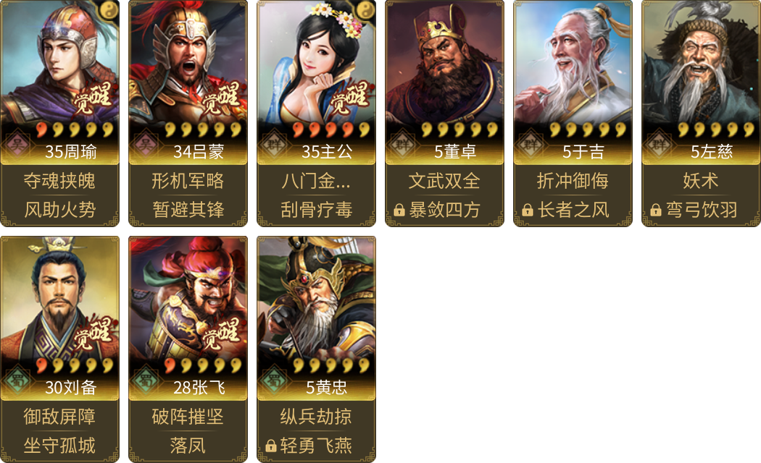The height and width of the screenshot is (463, 761).
Task: Click the lock icon next to 长者之风
Action: click(x=528, y=211)
